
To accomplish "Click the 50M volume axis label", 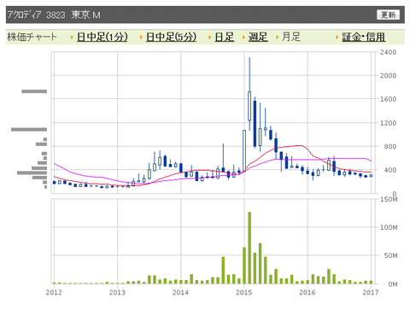I will [390, 255].
